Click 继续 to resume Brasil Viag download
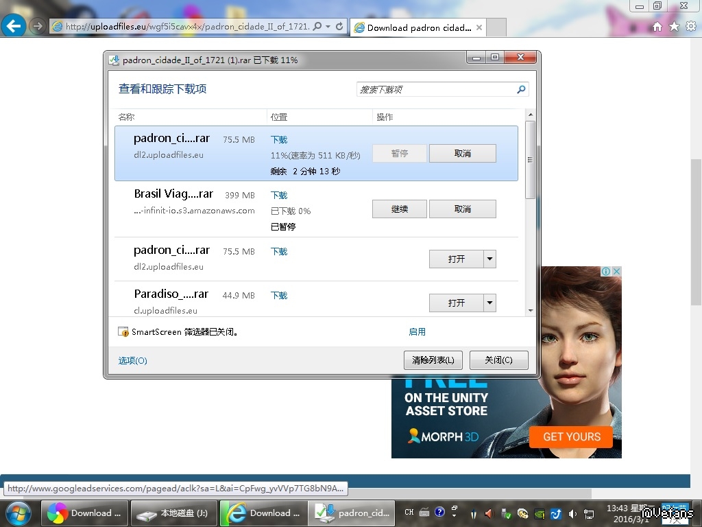The image size is (702, 527). click(400, 209)
